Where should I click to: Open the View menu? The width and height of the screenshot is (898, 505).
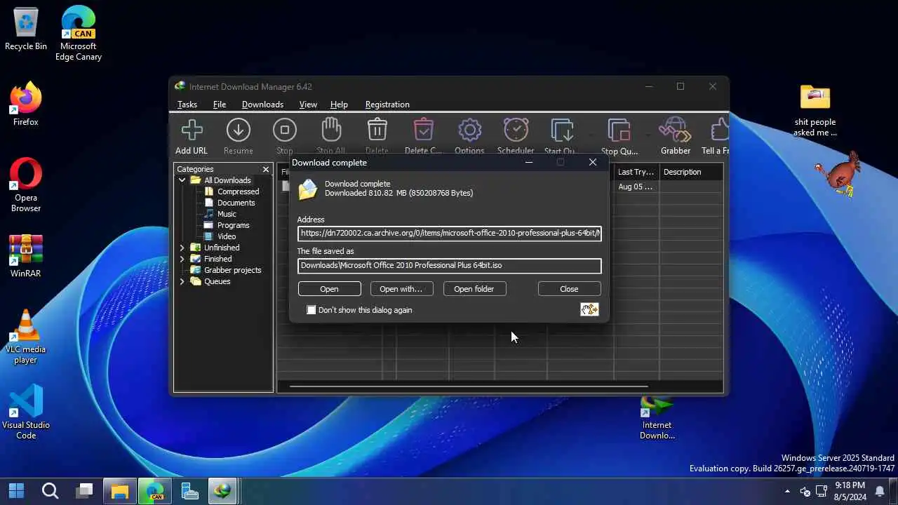click(x=308, y=105)
